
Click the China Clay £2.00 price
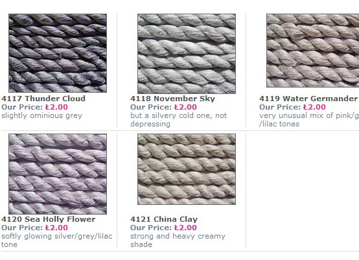pyautogui.click(x=185, y=228)
